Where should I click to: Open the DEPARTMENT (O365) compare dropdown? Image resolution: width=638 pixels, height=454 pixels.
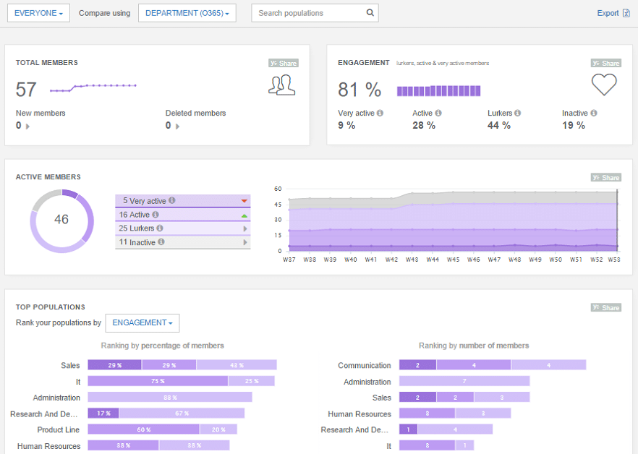187,13
